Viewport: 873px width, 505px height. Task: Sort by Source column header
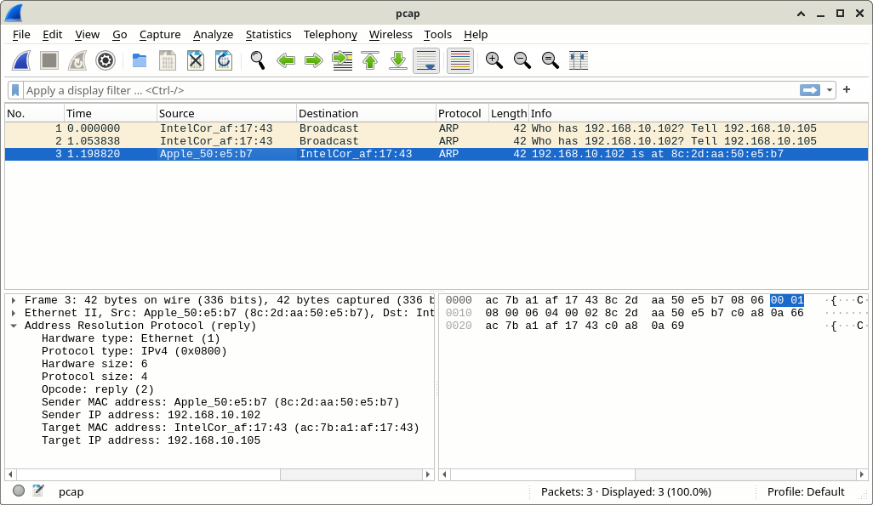coord(226,113)
